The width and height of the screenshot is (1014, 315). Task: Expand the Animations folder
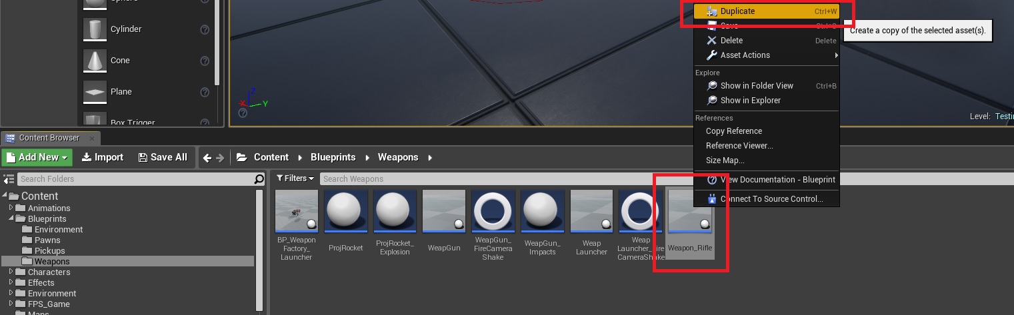(x=11, y=208)
